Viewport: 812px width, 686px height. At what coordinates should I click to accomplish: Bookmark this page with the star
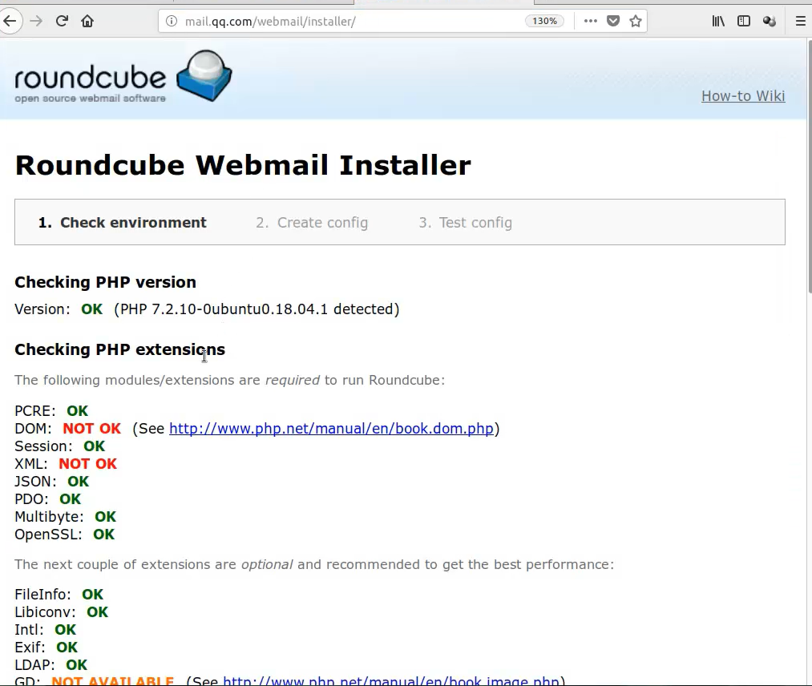[x=636, y=21]
